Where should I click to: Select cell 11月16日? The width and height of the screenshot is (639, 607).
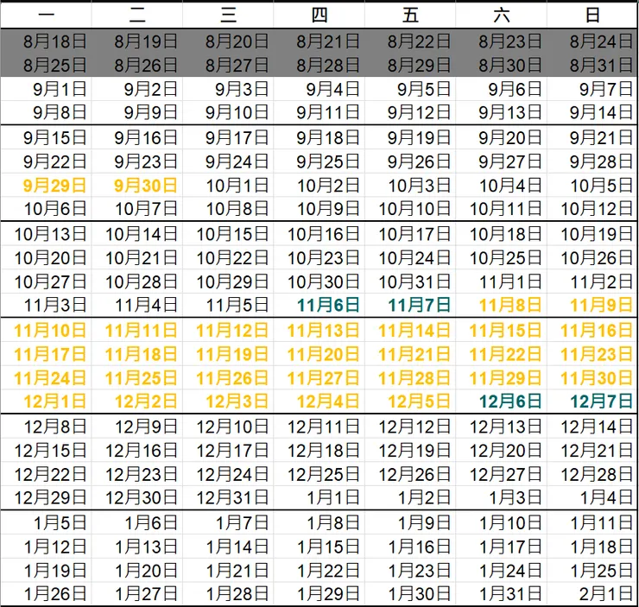[592, 331]
